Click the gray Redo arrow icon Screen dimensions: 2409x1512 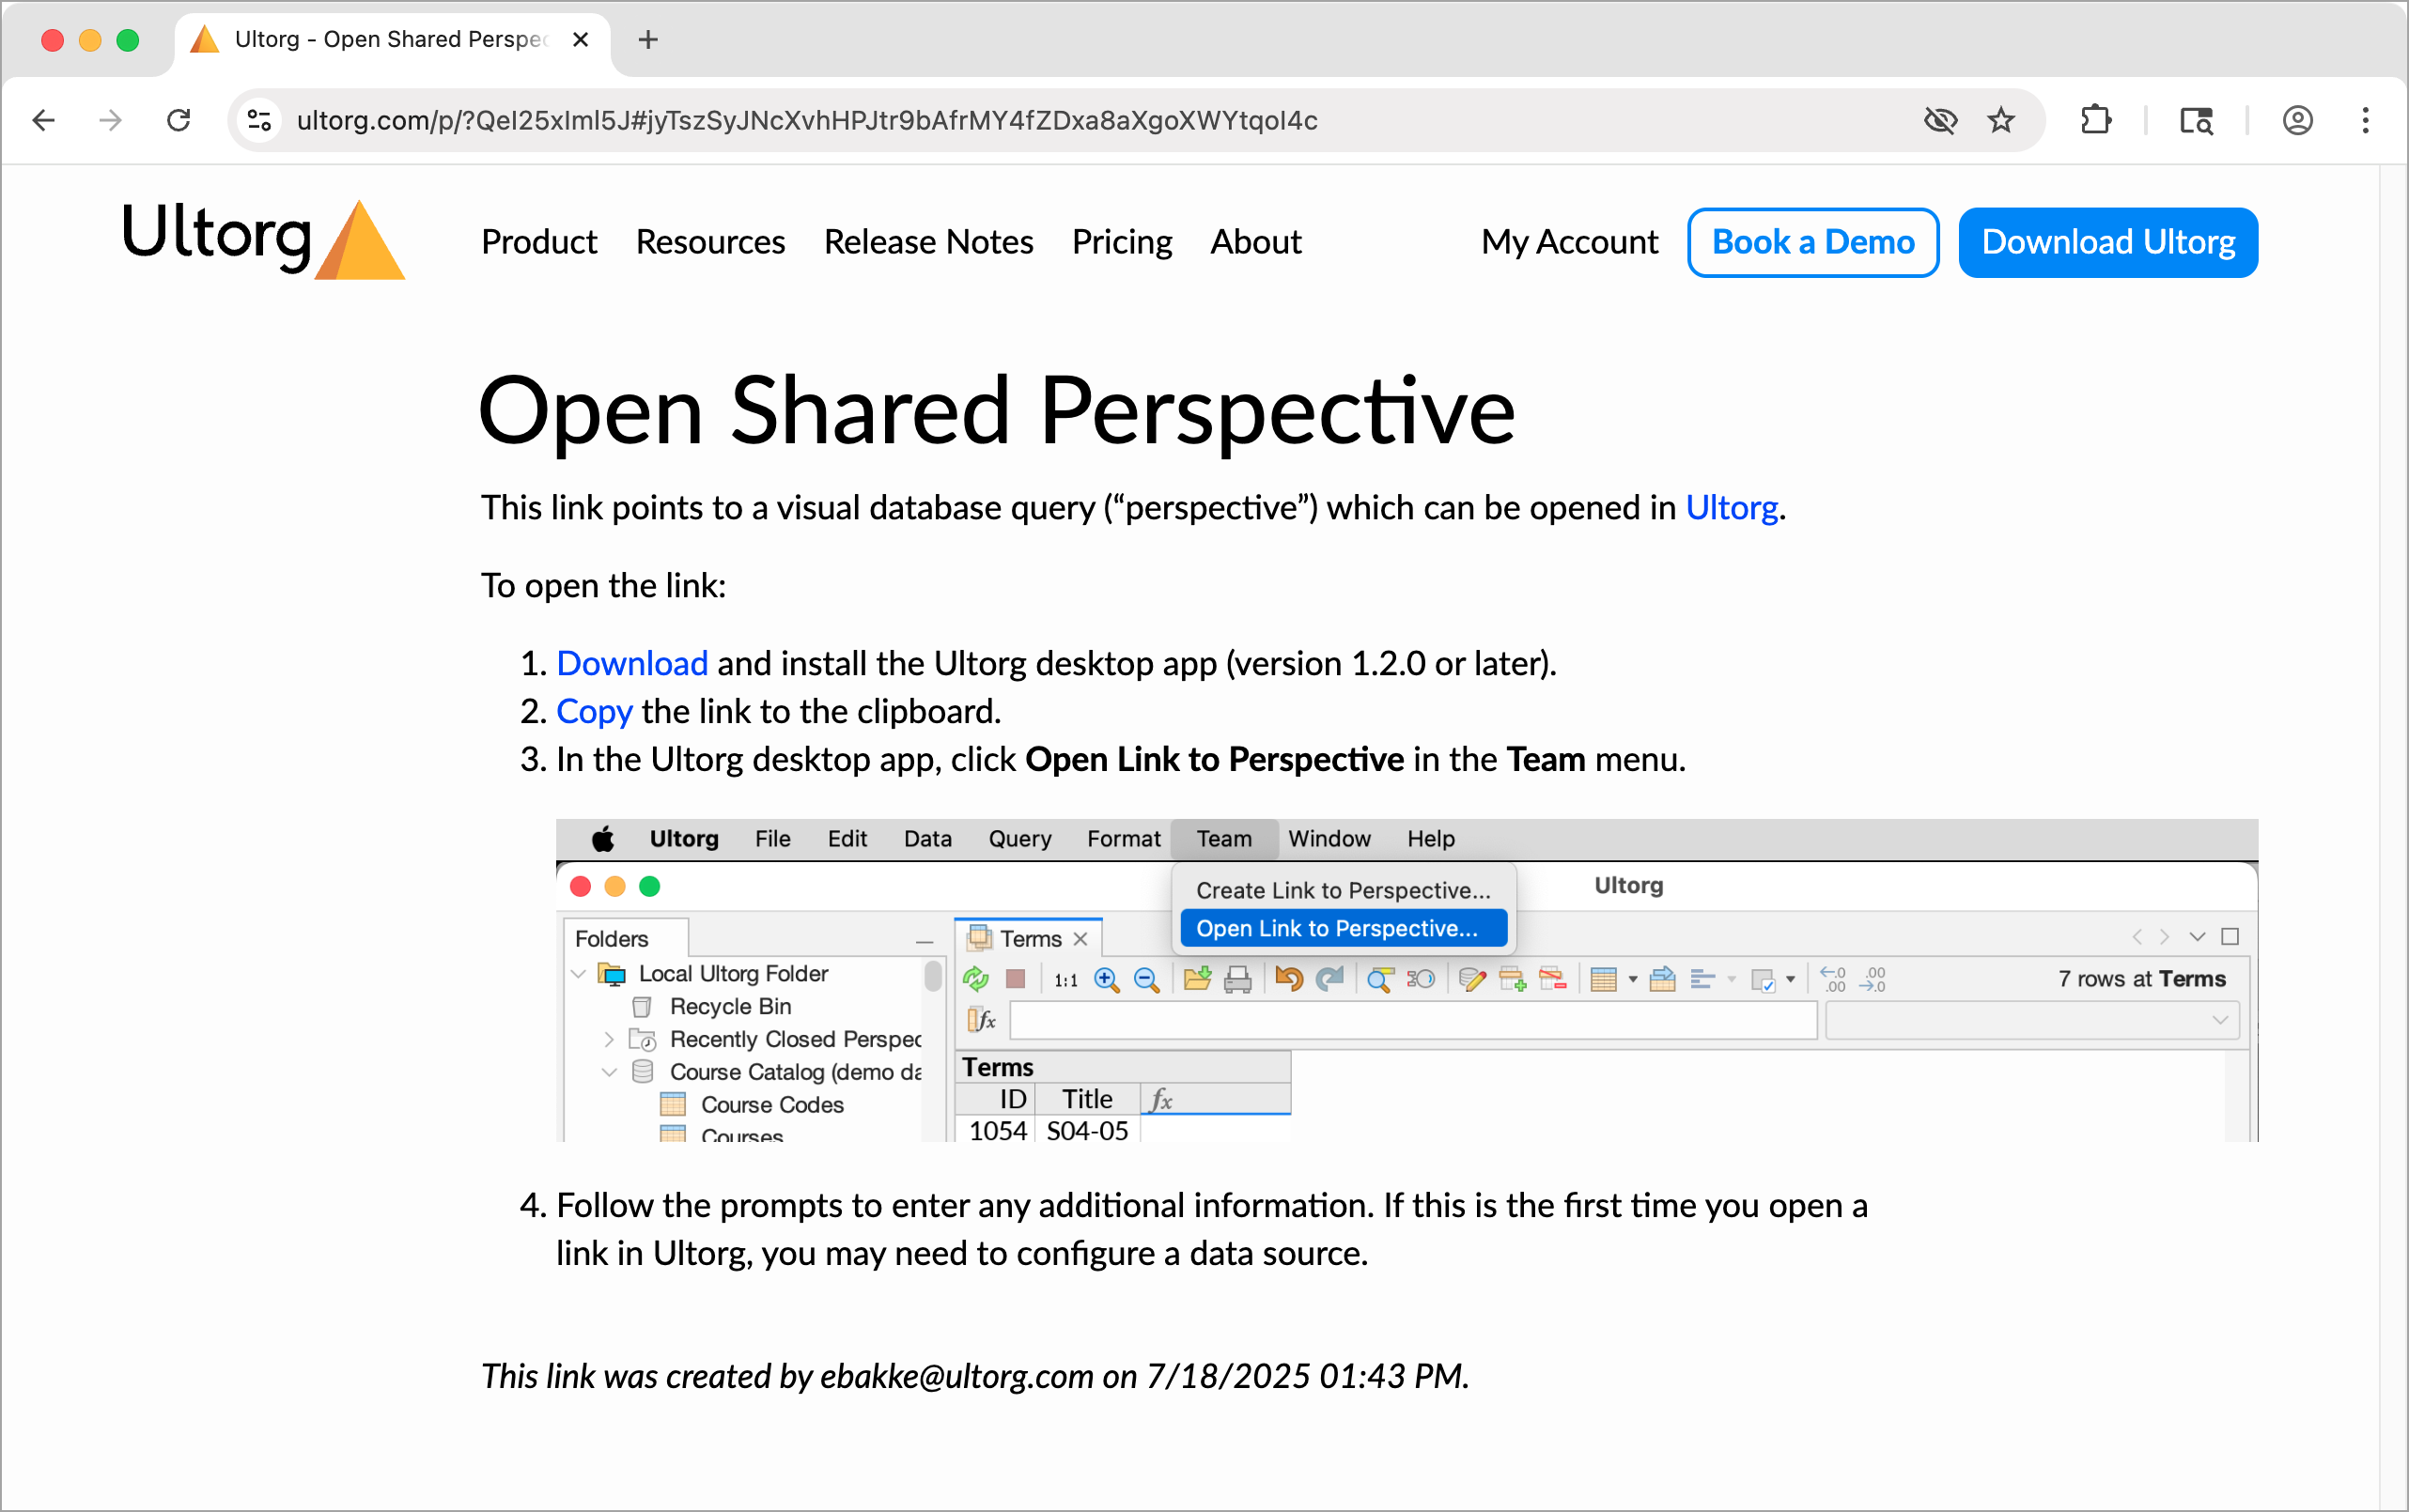click(x=1329, y=979)
